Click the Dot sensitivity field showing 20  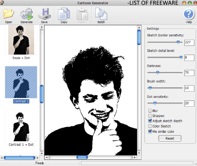click(189, 104)
